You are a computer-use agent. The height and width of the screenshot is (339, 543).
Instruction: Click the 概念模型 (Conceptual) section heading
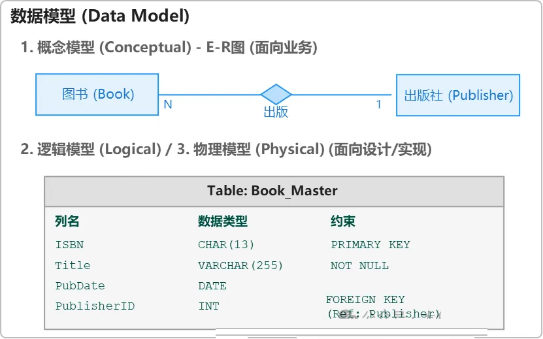pos(169,48)
